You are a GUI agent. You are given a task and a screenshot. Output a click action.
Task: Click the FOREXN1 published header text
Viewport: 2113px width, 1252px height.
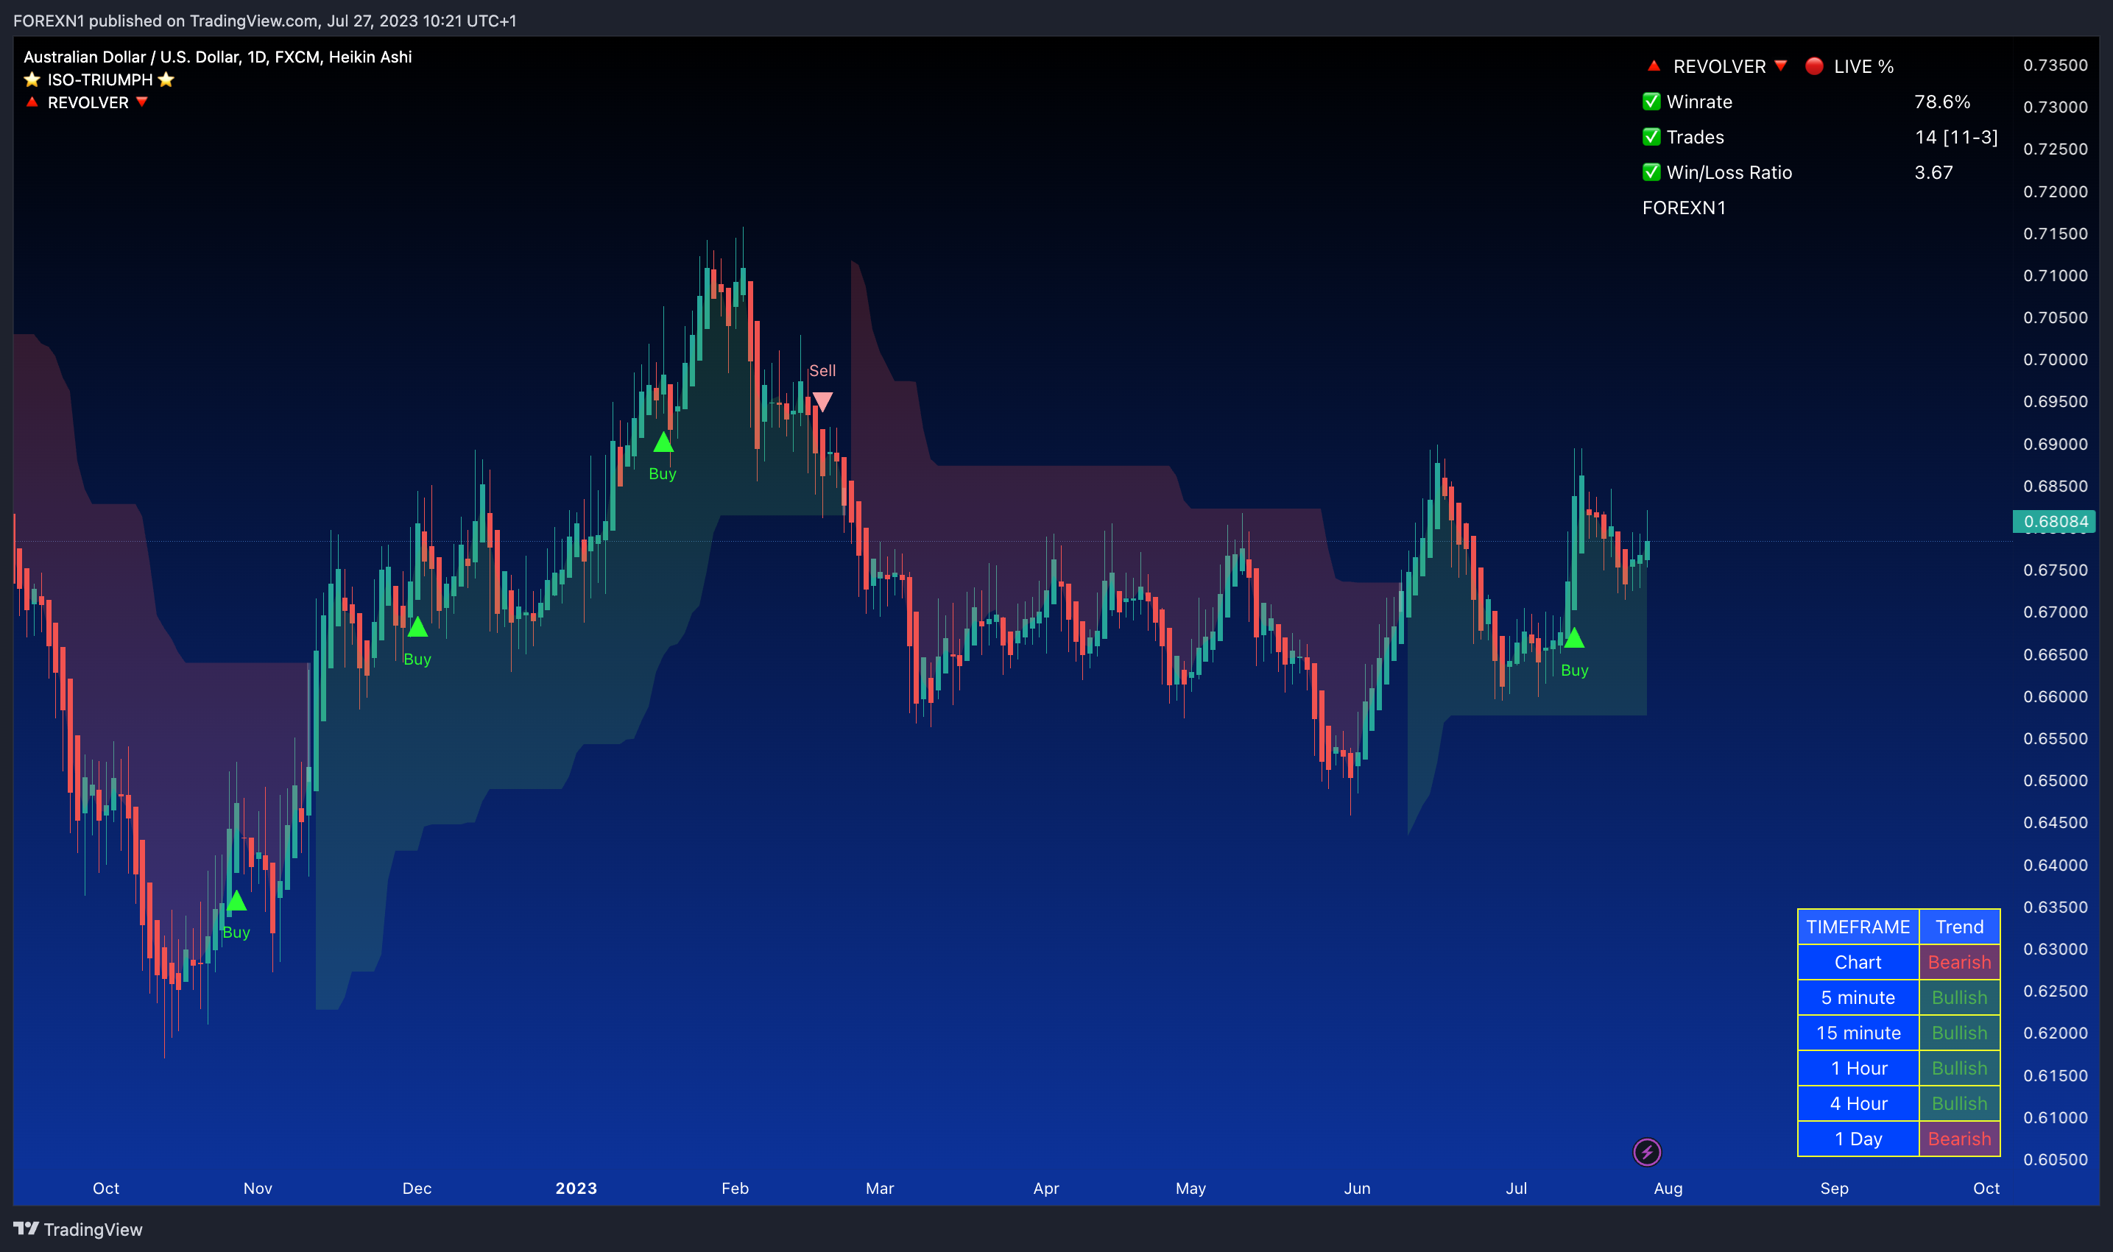(265, 21)
